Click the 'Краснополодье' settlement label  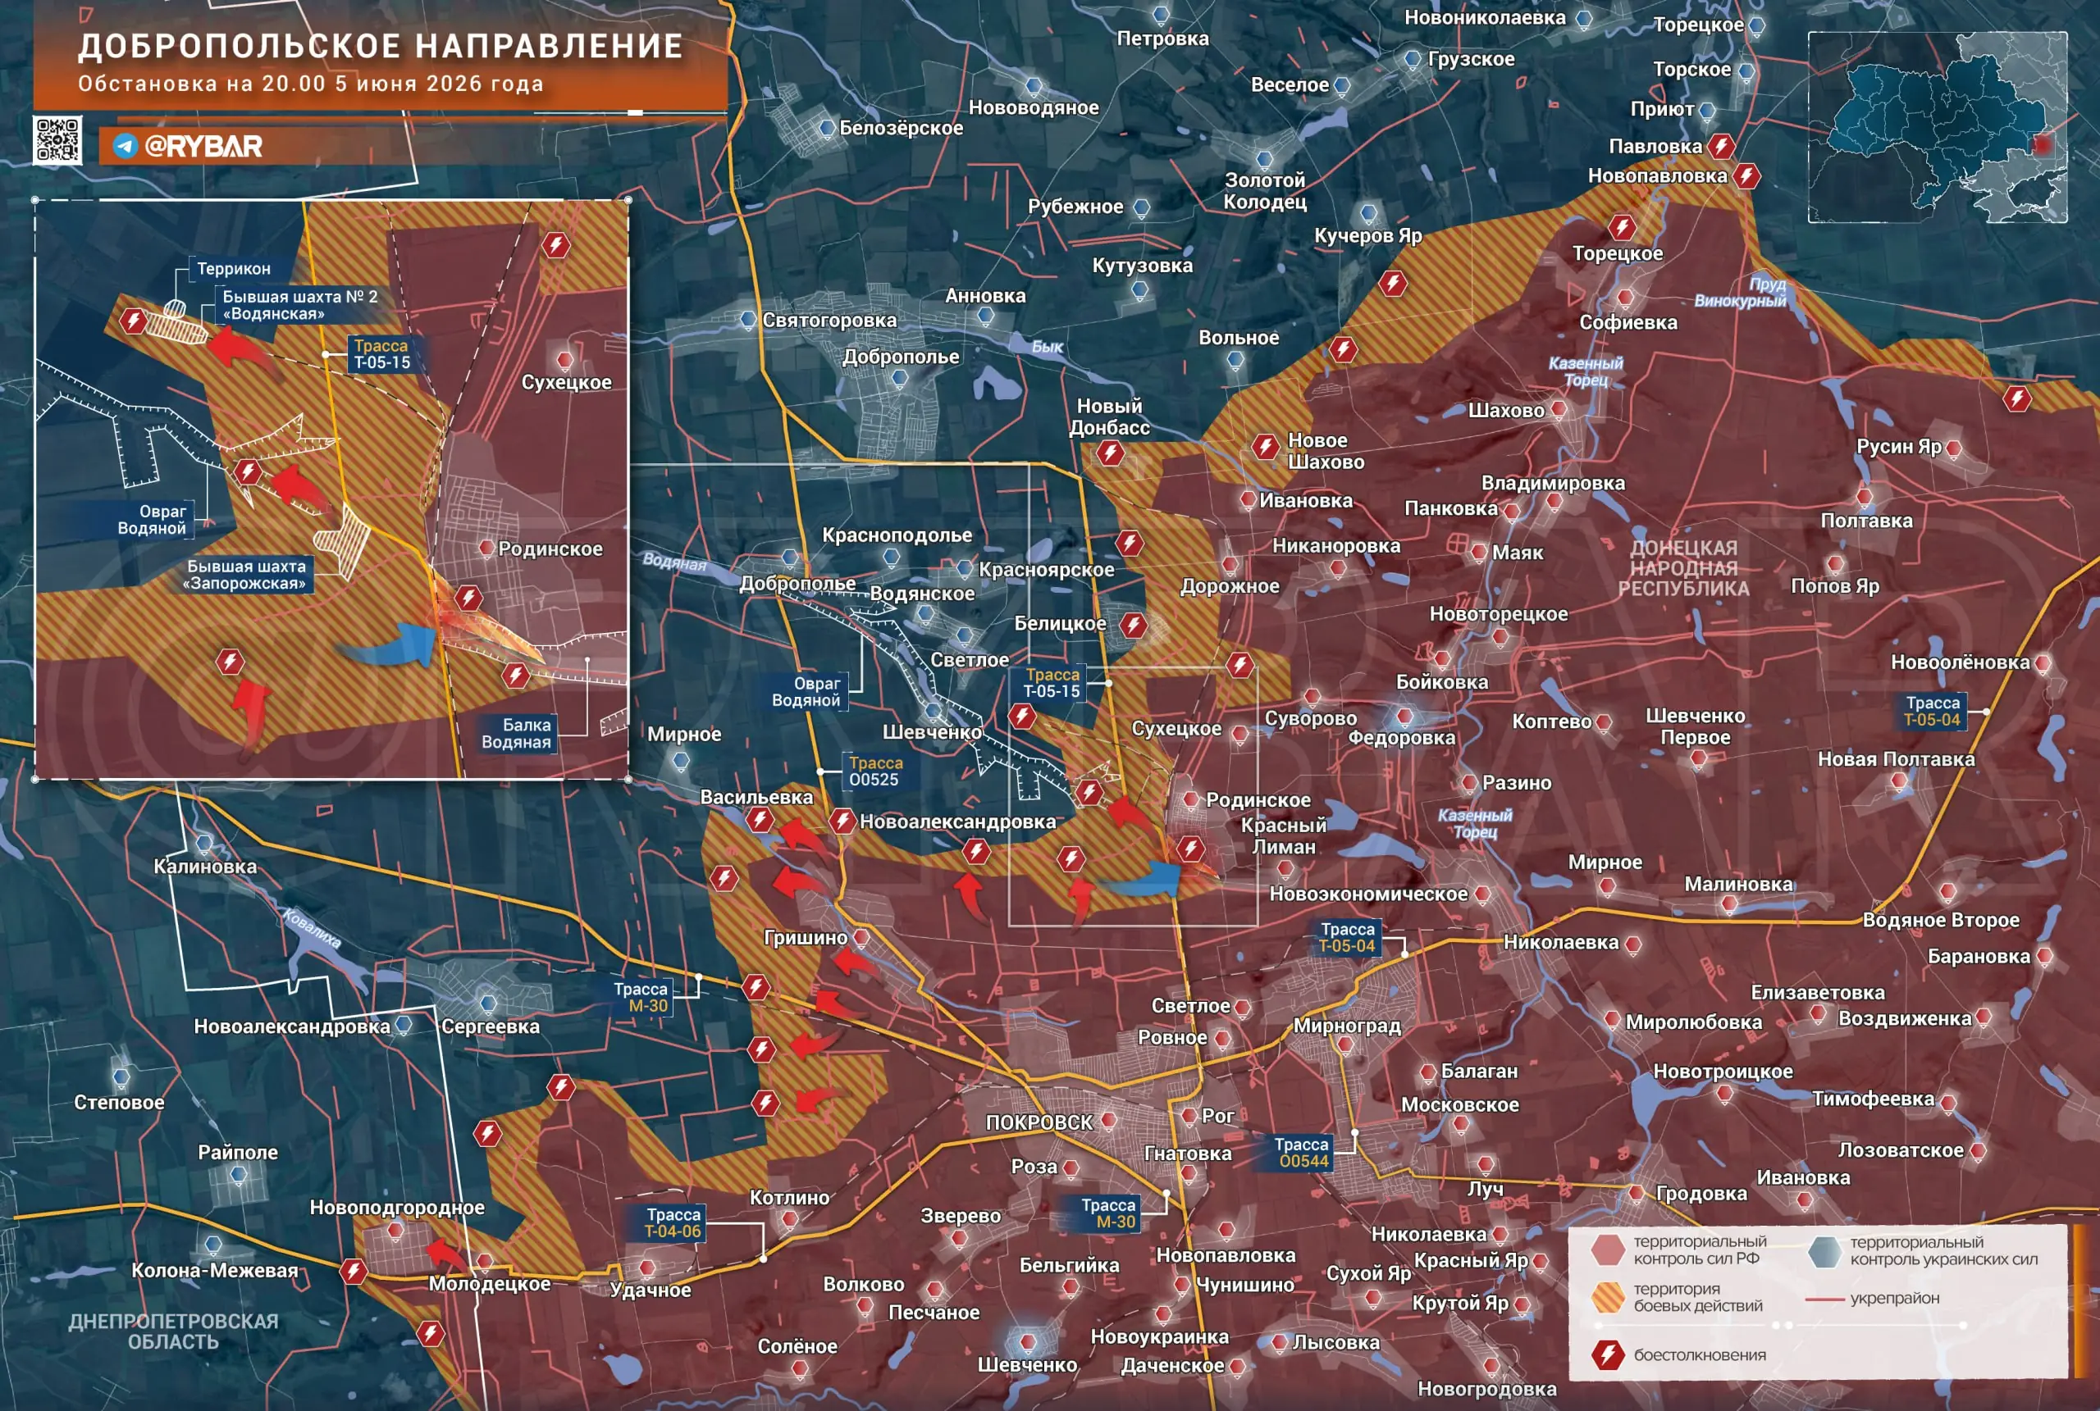tap(897, 535)
